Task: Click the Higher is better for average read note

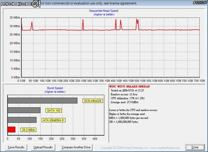Action: [127, 114]
